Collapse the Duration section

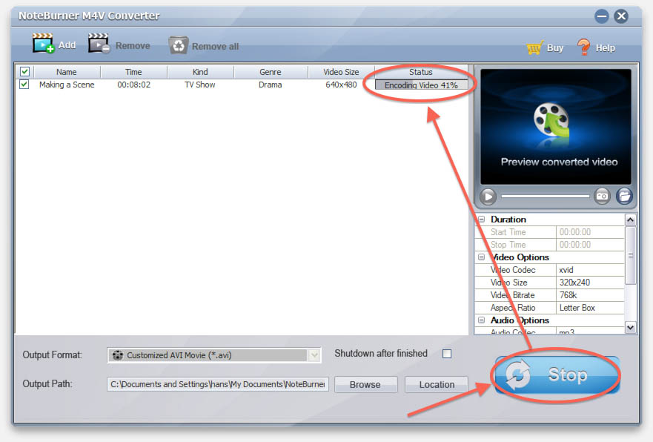pyautogui.click(x=482, y=219)
